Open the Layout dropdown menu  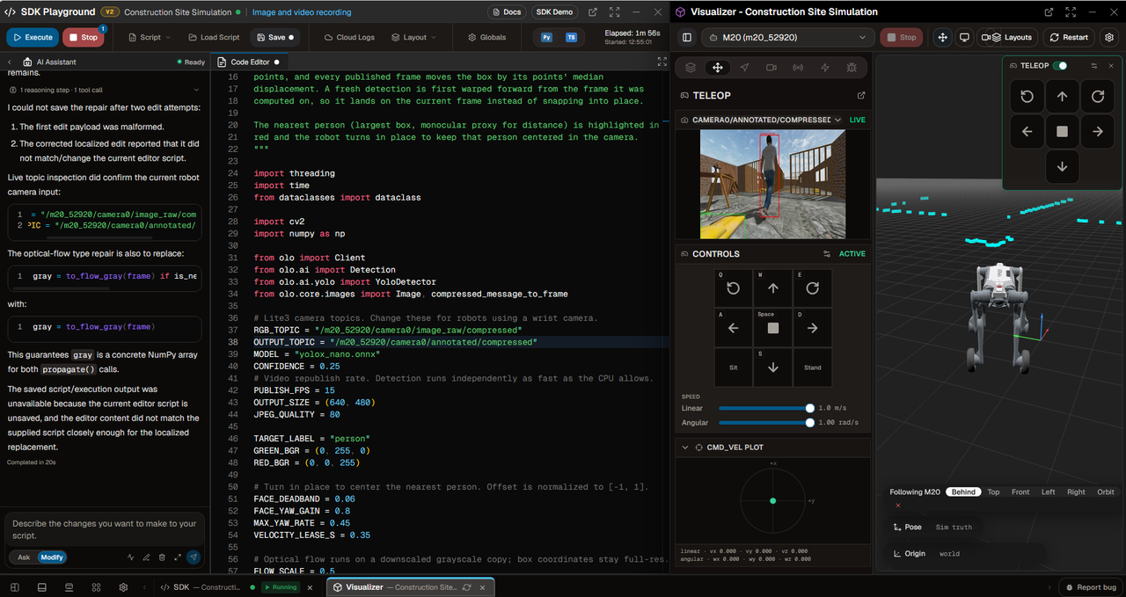(x=413, y=38)
